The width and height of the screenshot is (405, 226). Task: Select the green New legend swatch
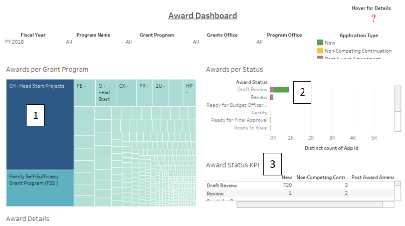[320, 43]
